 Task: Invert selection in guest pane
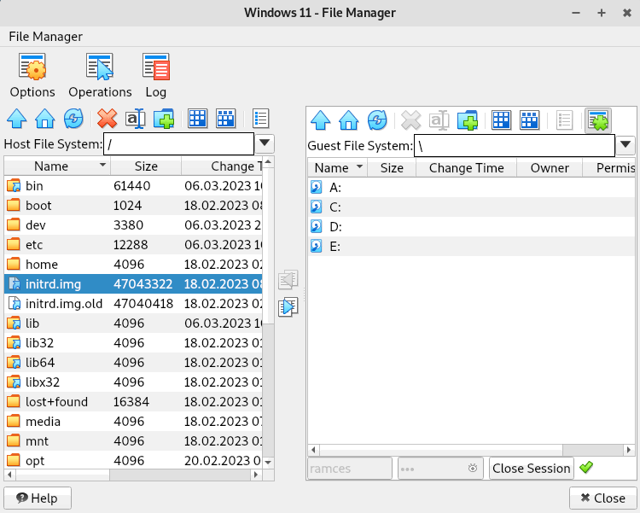(x=529, y=120)
